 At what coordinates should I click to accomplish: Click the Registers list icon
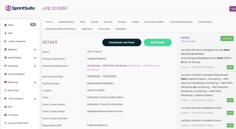(x=6, y=49)
